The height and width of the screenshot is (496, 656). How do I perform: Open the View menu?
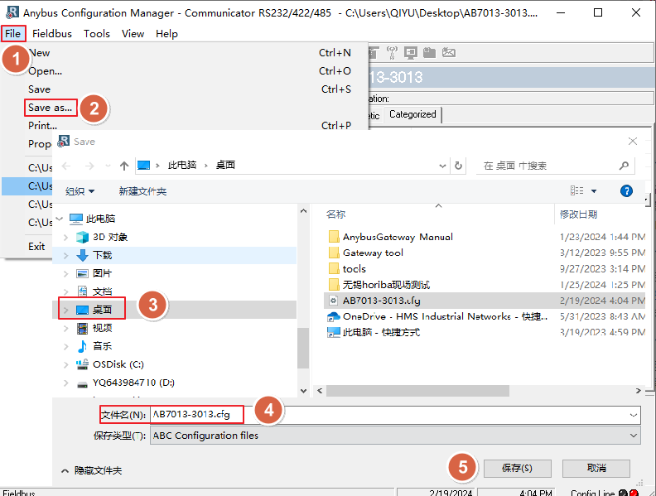click(133, 33)
